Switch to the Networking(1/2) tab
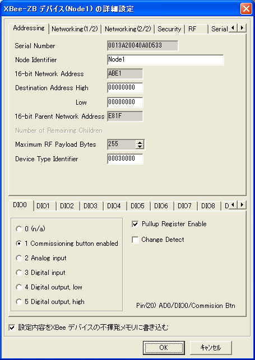The width and height of the screenshot is (255, 360). [x=75, y=29]
